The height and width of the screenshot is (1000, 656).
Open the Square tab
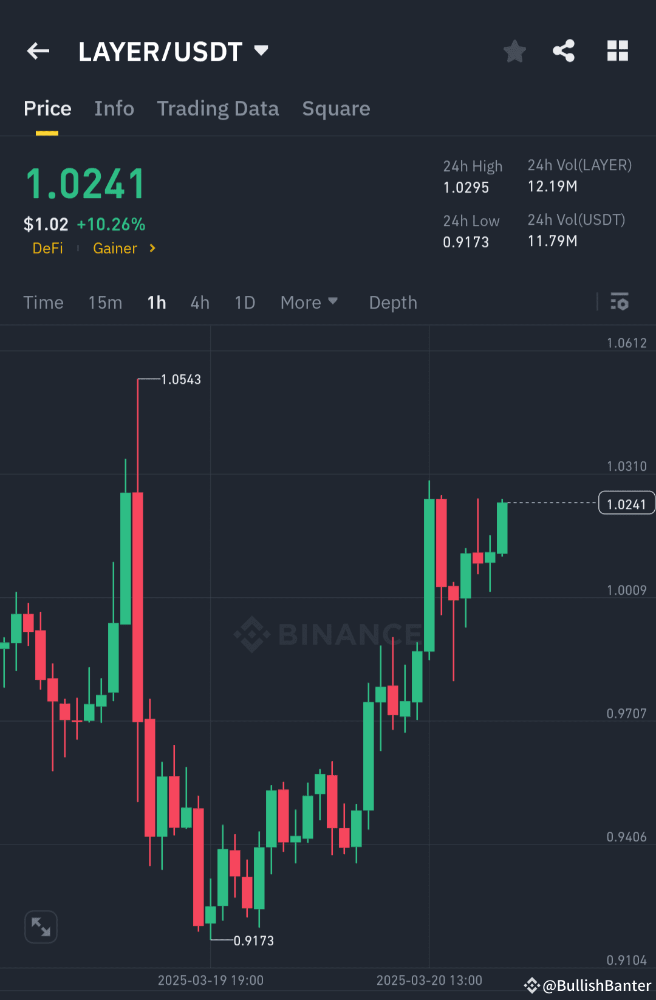tap(336, 108)
